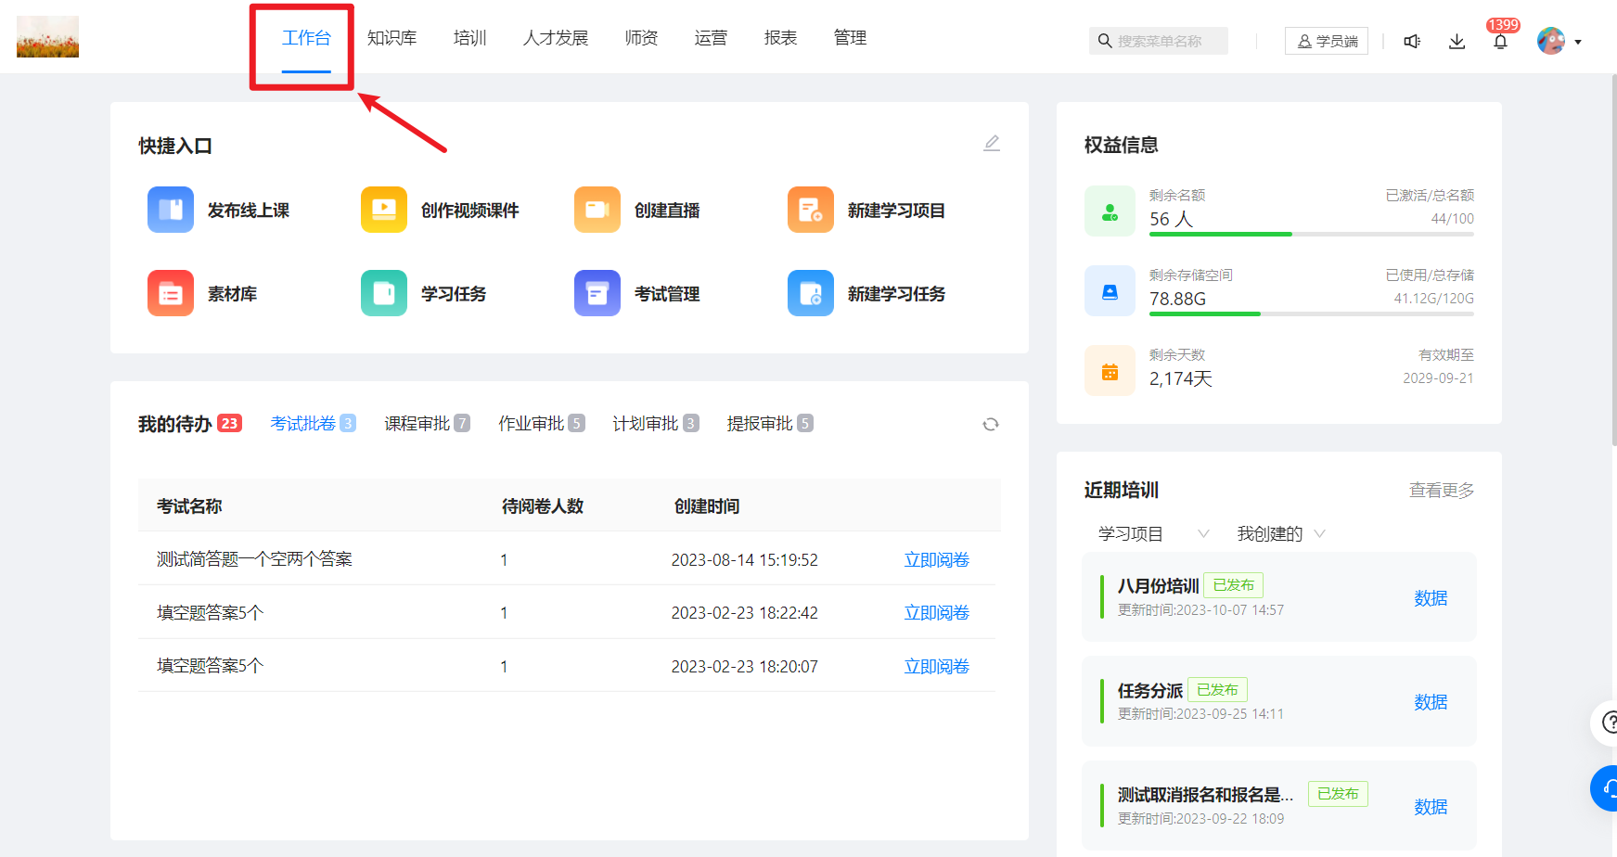Click the 创建时间 column header
The image size is (1617, 857).
pyautogui.click(x=707, y=506)
